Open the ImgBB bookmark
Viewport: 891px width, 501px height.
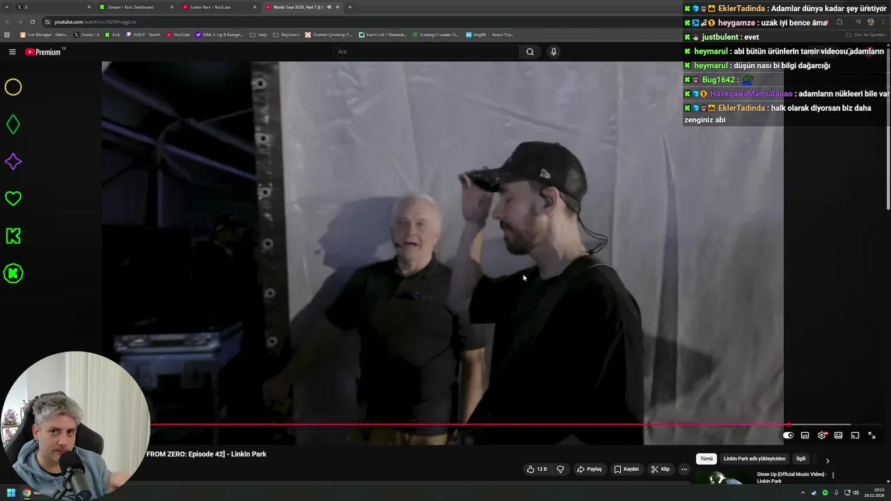tap(489, 34)
